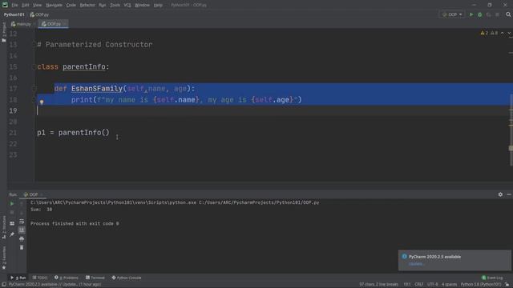The height and width of the screenshot is (288, 513).
Task: Open line separator CRLF selector
Action: pyautogui.click(x=418, y=285)
